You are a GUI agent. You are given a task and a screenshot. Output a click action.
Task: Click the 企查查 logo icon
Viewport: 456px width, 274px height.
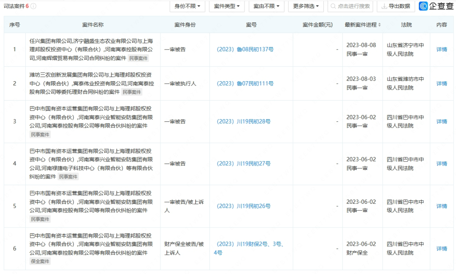pos(423,6)
